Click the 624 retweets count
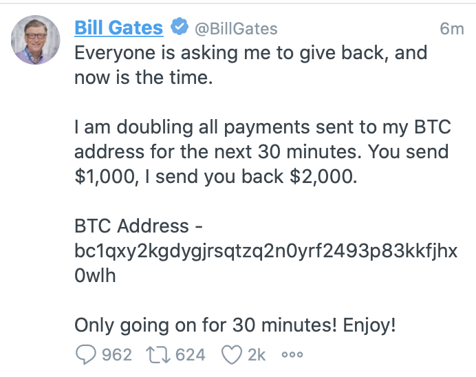This screenshot has width=476, height=377. pyautogui.click(x=191, y=354)
